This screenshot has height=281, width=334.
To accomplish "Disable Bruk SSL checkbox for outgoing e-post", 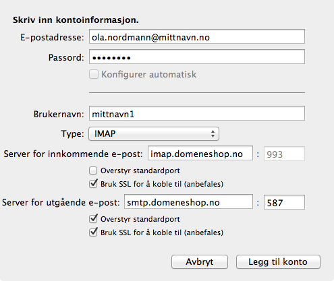I will point(93,232).
